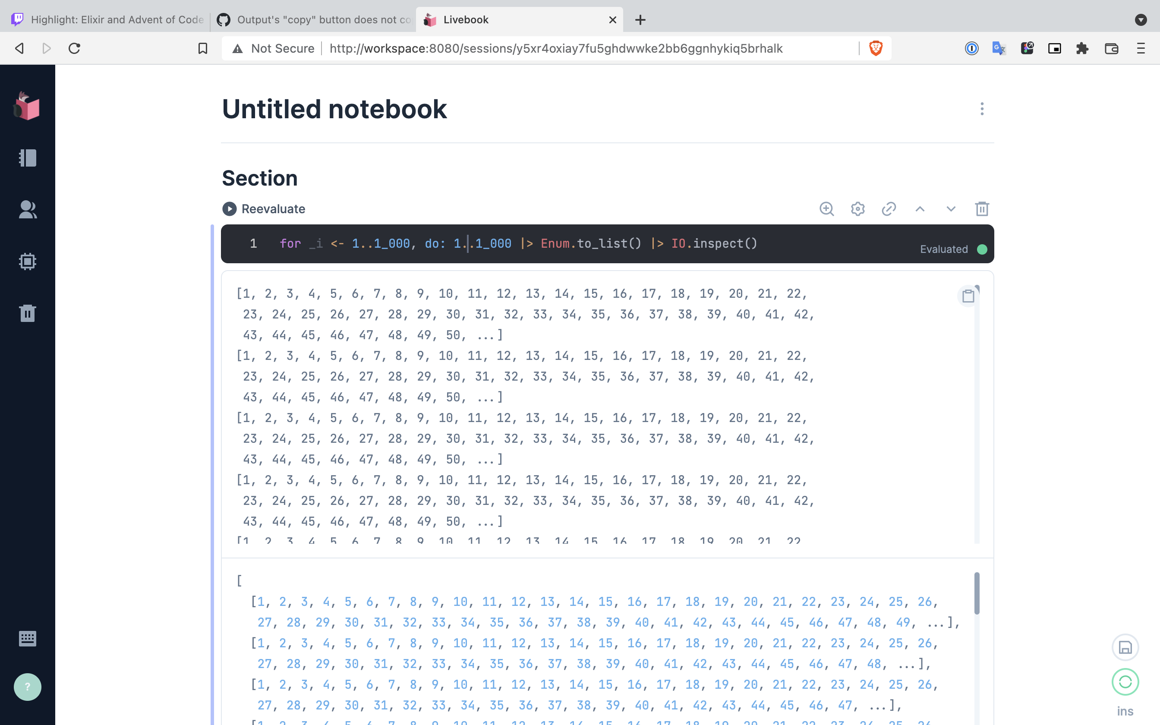Open the help panel with the question mark
The image size is (1160, 725).
(27, 687)
